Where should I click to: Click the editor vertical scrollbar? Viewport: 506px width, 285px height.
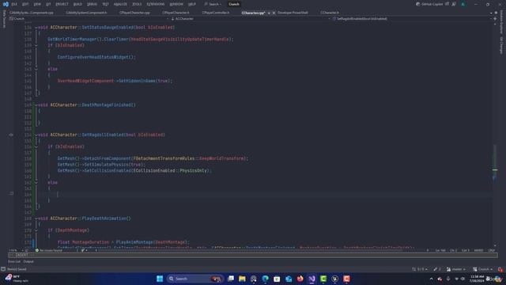[495, 134]
